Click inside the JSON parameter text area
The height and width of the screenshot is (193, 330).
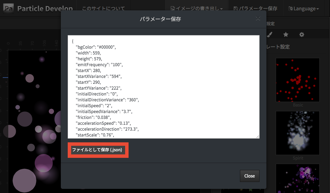pos(163,87)
